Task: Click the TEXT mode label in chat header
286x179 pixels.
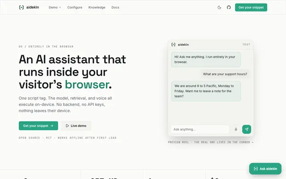Action: tap(246, 45)
